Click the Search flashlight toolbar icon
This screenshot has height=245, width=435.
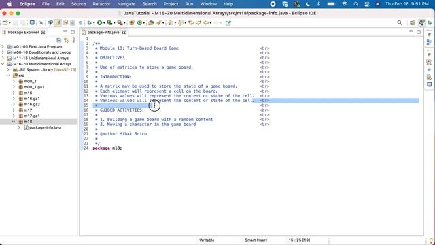tap(158, 23)
